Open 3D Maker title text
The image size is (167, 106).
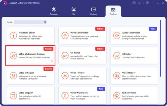coord(127,54)
